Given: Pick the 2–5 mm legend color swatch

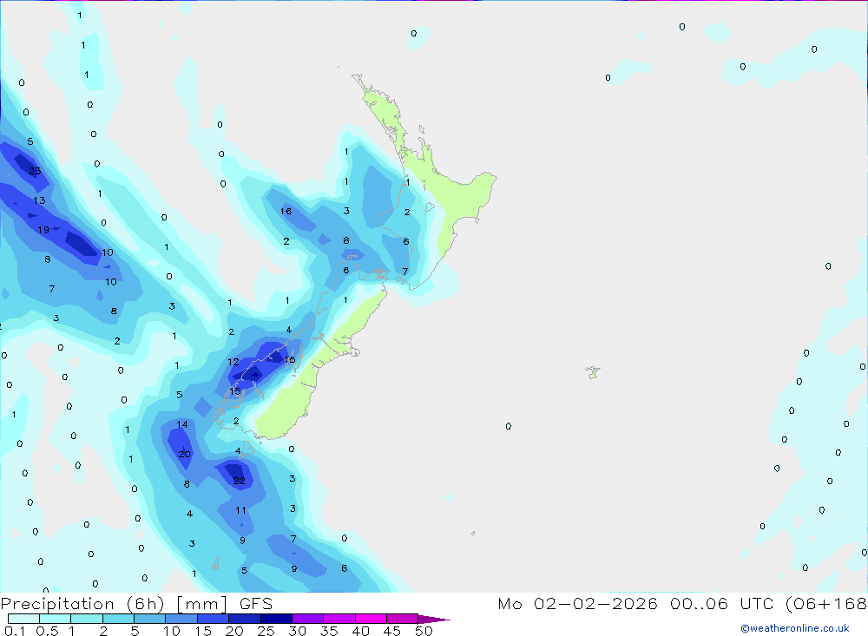Looking at the screenshot, I should coord(118,619).
